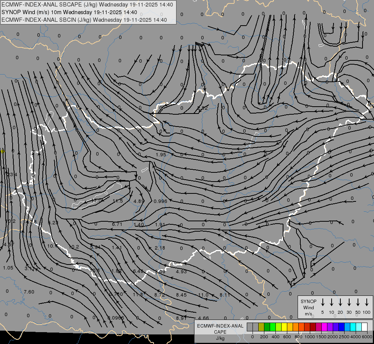Click the CAPE value 1.91 on map
374x344 pixels.
click(160, 224)
